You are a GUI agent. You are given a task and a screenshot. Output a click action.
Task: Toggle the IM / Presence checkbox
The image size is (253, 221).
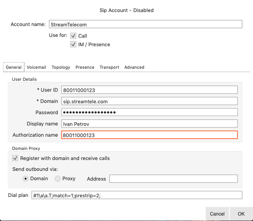73,45
